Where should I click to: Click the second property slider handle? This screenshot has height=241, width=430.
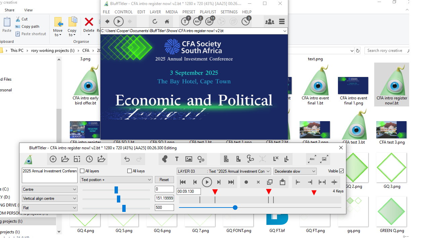pyautogui.click(x=119, y=199)
